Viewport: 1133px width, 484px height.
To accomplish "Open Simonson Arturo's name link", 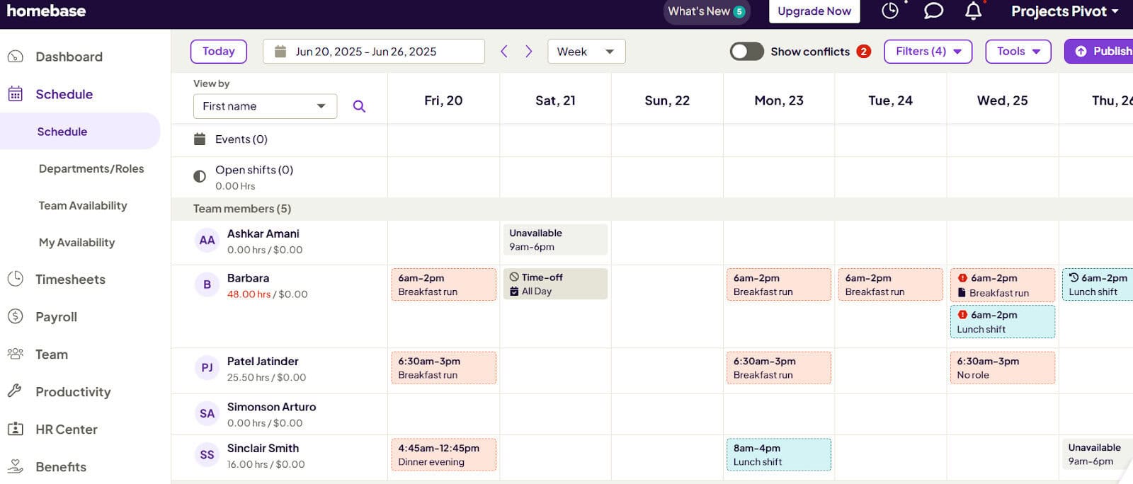I will pyautogui.click(x=271, y=407).
